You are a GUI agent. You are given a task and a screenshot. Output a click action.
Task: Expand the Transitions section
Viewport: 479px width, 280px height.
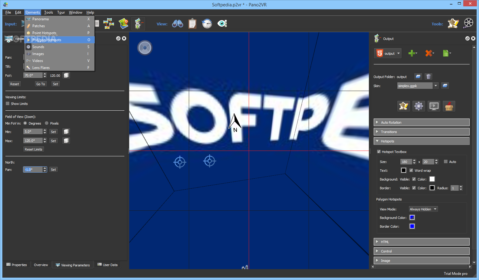coord(422,132)
